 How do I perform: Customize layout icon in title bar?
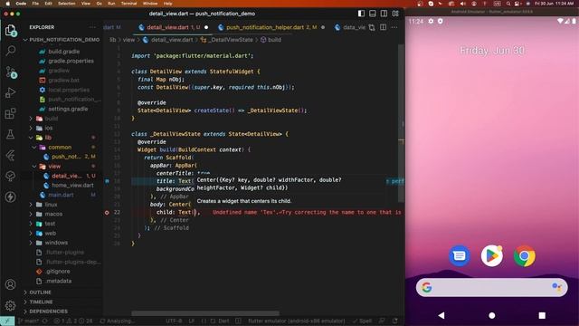pos(395,14)
